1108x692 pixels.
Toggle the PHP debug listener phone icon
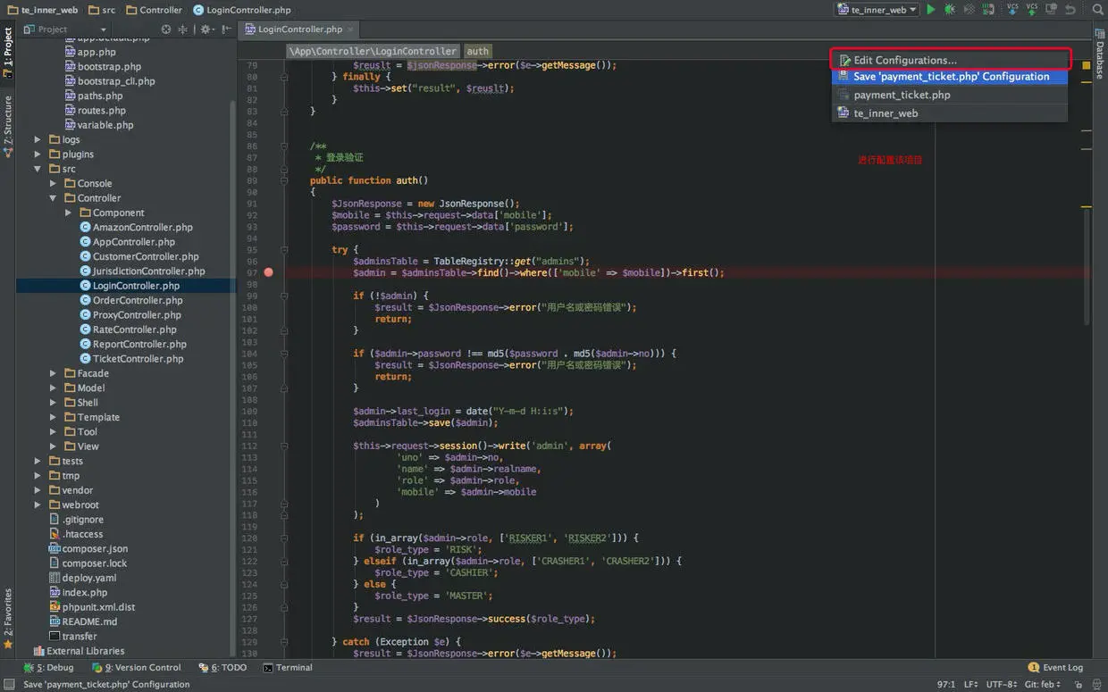coord(988,10)
